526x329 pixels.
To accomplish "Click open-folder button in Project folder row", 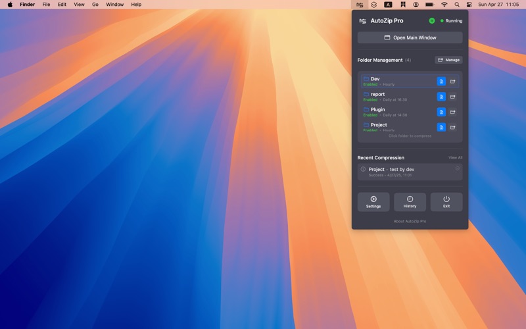I will click(452, 127).
